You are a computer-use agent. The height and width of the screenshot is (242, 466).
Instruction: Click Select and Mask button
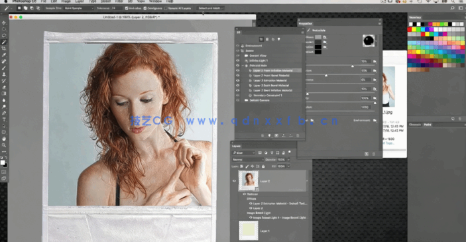[210, 9]
